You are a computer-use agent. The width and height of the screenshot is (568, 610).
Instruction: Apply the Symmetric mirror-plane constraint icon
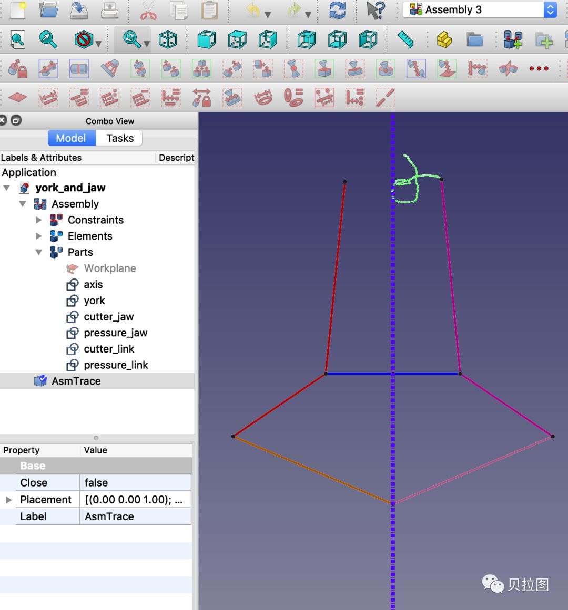tap(508, 69)
